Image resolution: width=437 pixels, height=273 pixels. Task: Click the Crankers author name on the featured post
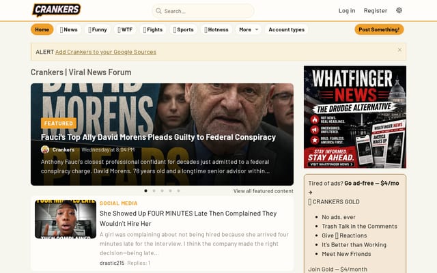[64, 149]
